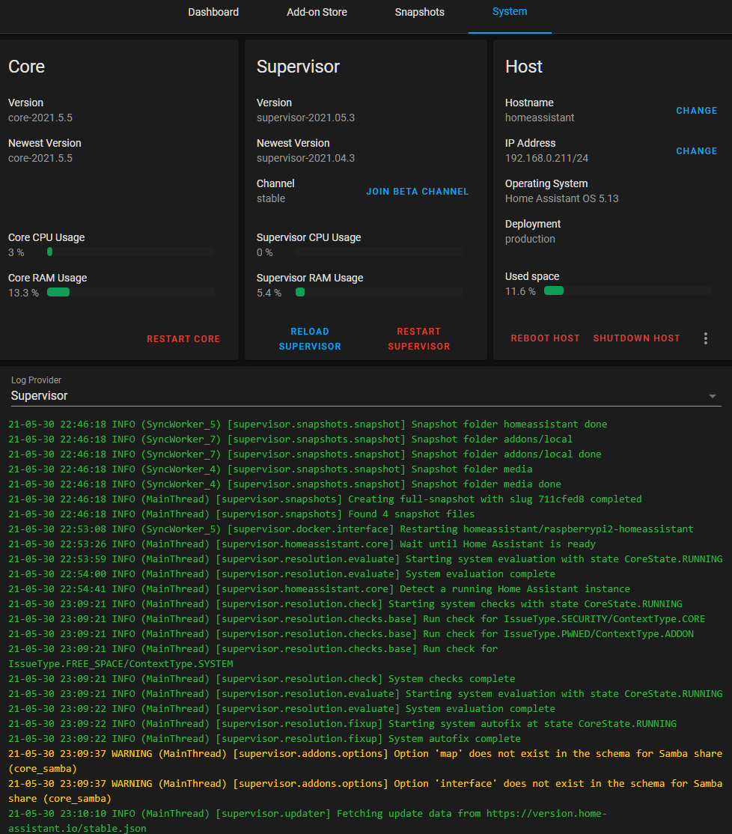Click log line IssueType.SECURITY check

[x=357, y=618]
